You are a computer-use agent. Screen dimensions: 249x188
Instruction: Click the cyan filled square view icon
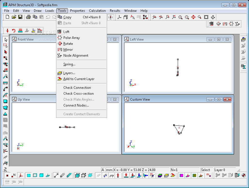pyautogui.click(x=29, y=175)
